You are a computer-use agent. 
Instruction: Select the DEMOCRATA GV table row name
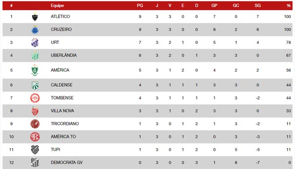(x=67, y=162)
